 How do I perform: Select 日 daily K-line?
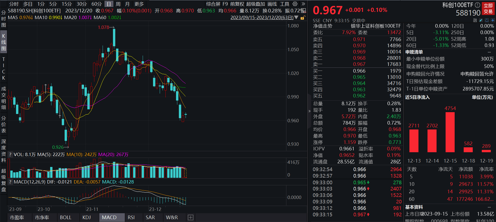tap(109, 4)
